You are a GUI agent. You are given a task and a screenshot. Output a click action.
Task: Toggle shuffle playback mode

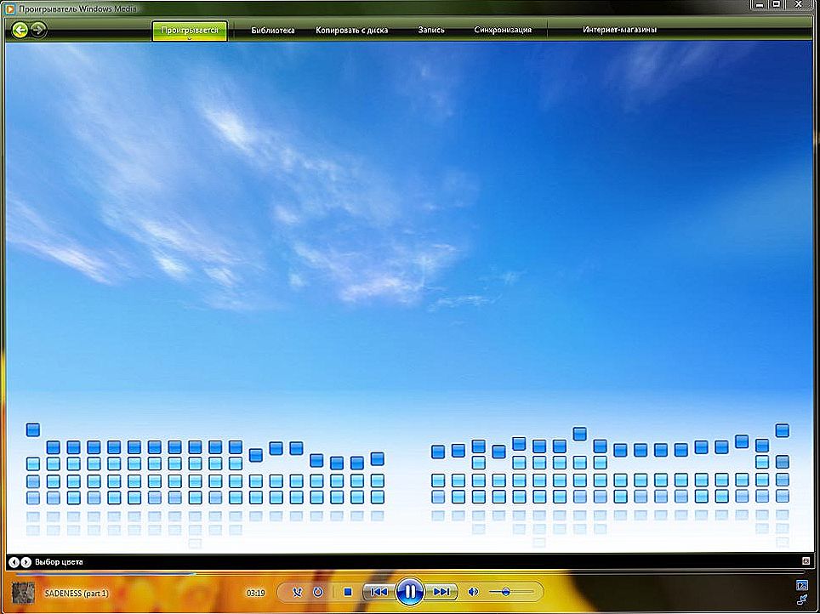click(x=296, y=592)
